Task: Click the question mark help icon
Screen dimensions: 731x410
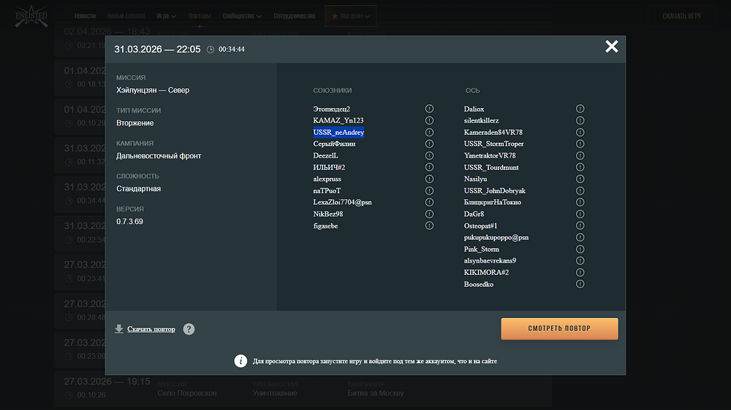Action: tap(189, 329)
